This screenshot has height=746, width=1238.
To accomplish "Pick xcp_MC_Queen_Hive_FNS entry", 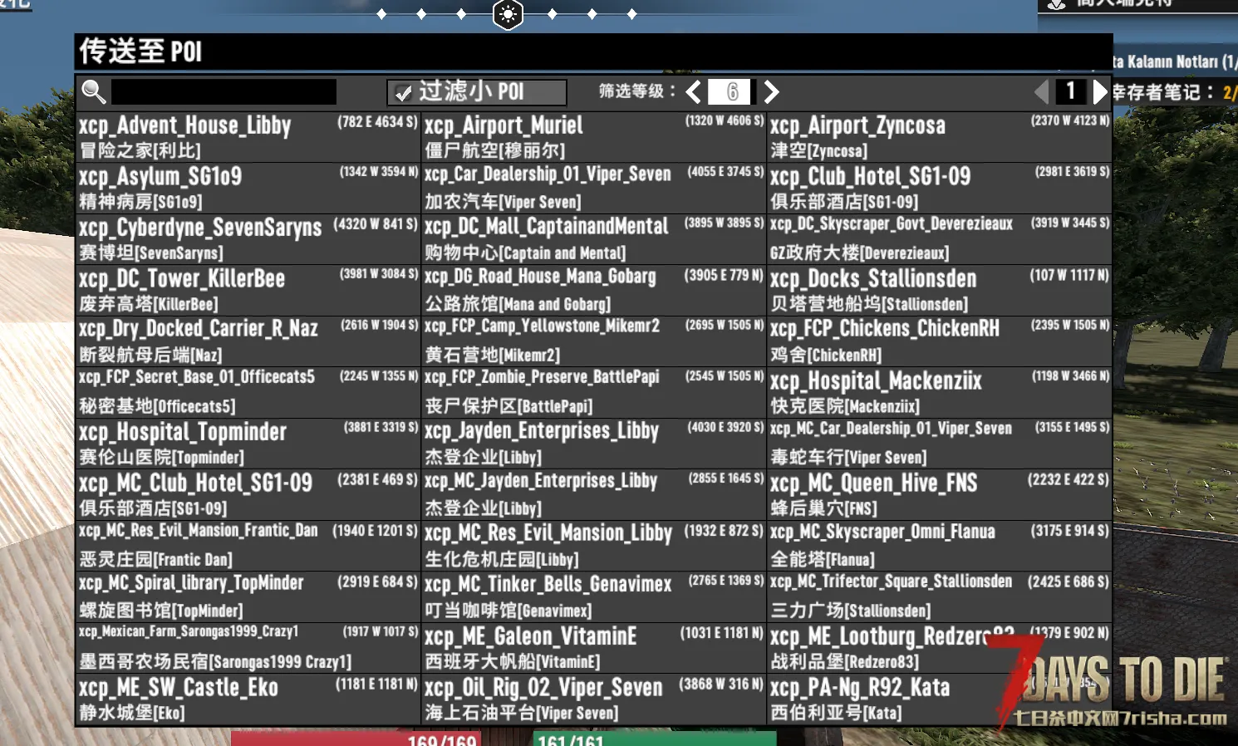I will click(940, 495).
